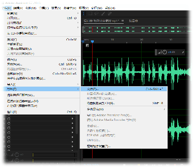Select the Marquee Selection tool
The width and height of the screenshot is (193, 167).
coord(90,14)
